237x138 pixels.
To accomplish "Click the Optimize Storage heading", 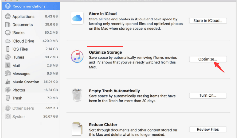I will [x=105, y=52].
